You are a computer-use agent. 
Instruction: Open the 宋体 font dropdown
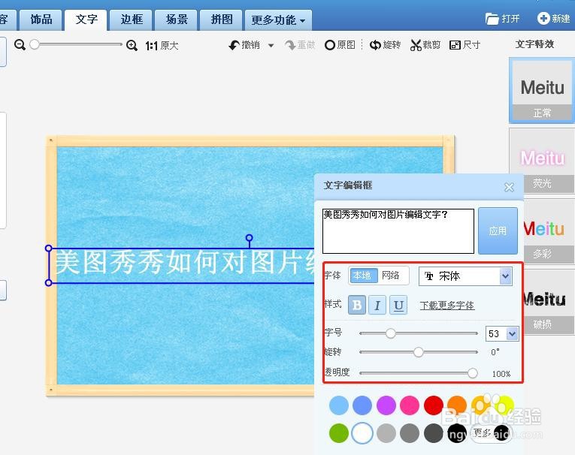(465, 276)
